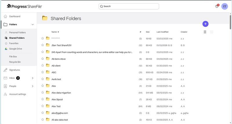Favorite the /Ben Test Sharefi/St folder

tap(43, 45)
